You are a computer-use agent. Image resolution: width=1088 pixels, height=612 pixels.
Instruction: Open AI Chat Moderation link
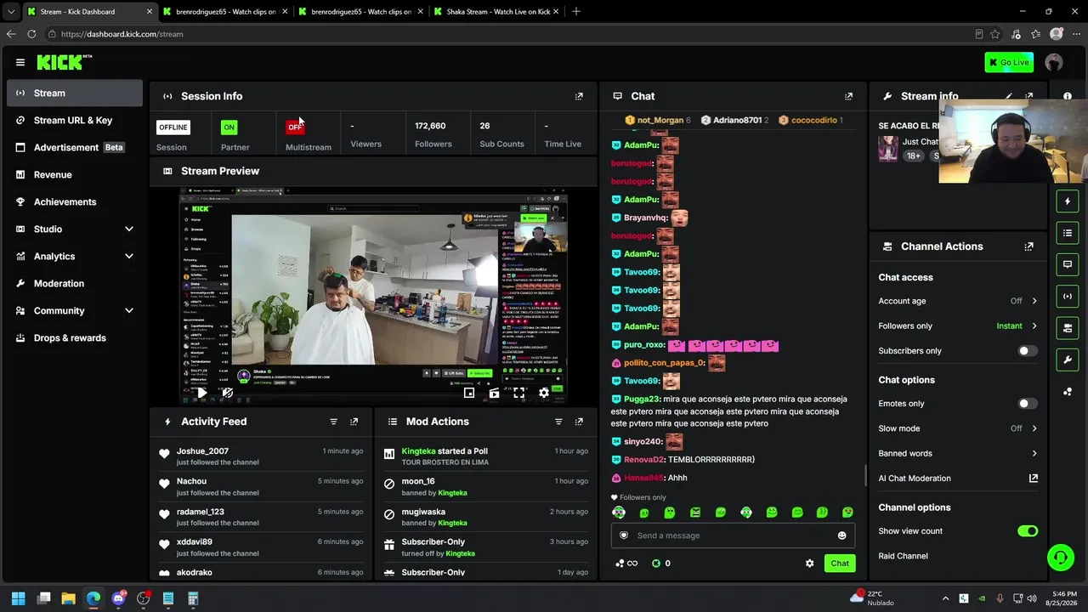click(958, 479)
